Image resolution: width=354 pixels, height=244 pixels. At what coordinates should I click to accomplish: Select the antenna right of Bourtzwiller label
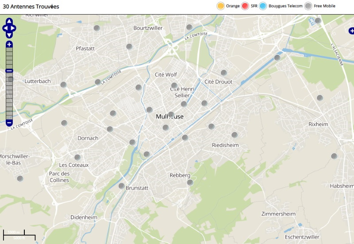point(189,27)
